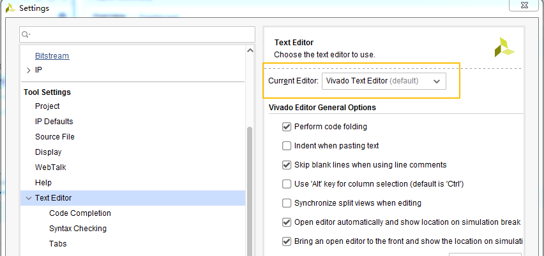Screen dimensions: 544x256
Task: Select the Project tool setting
Action: click(x=47, y=106)
